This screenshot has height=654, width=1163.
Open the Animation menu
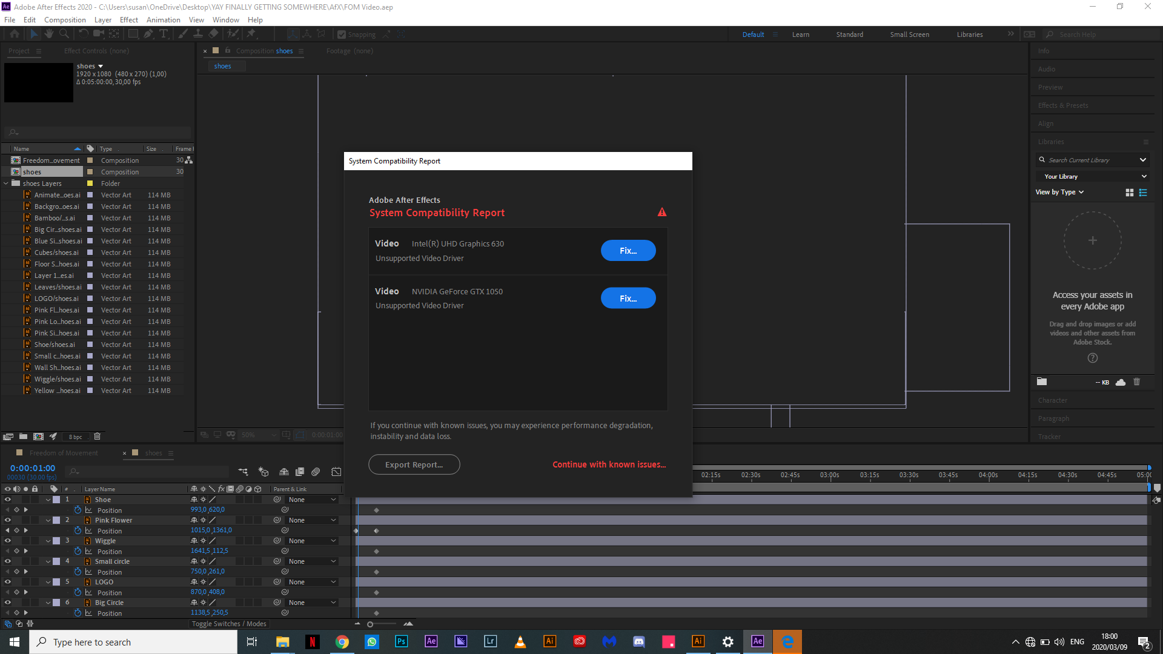(x=163, y=20)
